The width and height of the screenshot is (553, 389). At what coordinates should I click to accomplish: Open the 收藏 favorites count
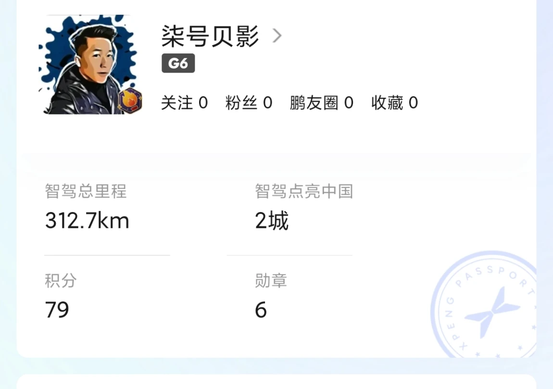click(x=394, y=103)
